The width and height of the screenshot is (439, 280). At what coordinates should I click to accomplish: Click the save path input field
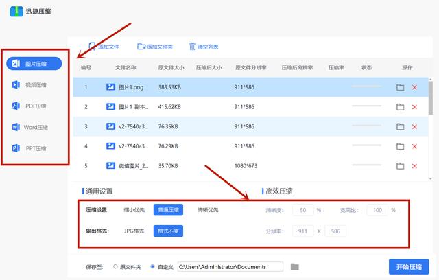tap(230, 267)
